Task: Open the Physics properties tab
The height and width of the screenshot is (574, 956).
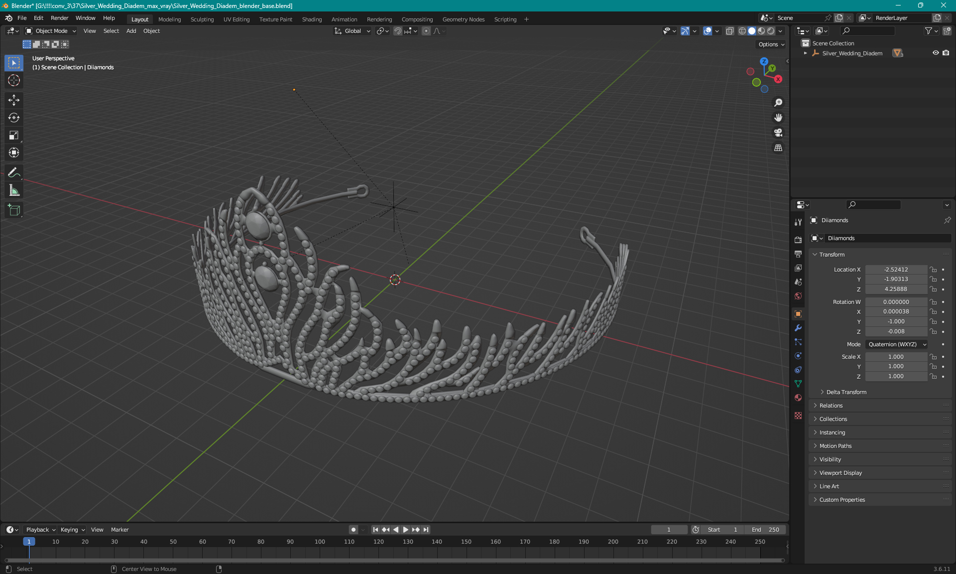Action: pyautogui.click(x=798, y=356)
